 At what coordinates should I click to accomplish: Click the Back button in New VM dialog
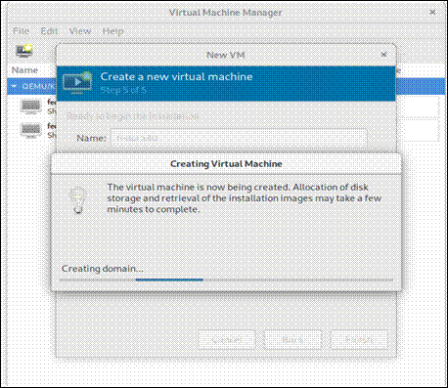coord(292,340)
